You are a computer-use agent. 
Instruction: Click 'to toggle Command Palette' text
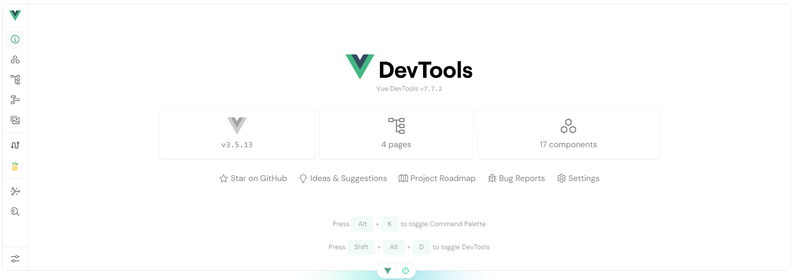point(443,224)
